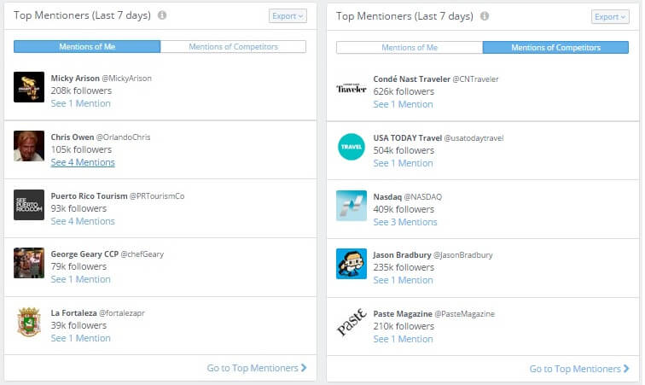
Task: Click 208k followers text
Action: click(x=81, y=90)
